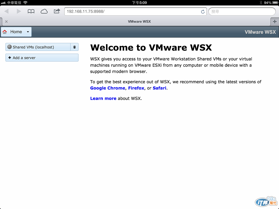Tap Safari's forward arrow
The width and height of the screenshot is (279, 209).
pos(19,11)
